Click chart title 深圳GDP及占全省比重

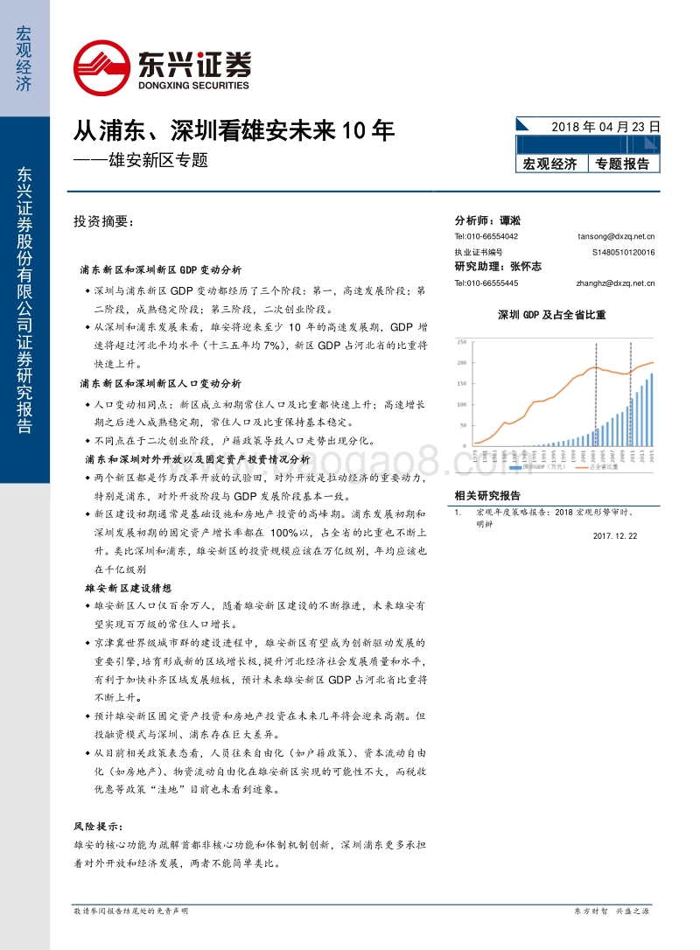click(551, 314)
